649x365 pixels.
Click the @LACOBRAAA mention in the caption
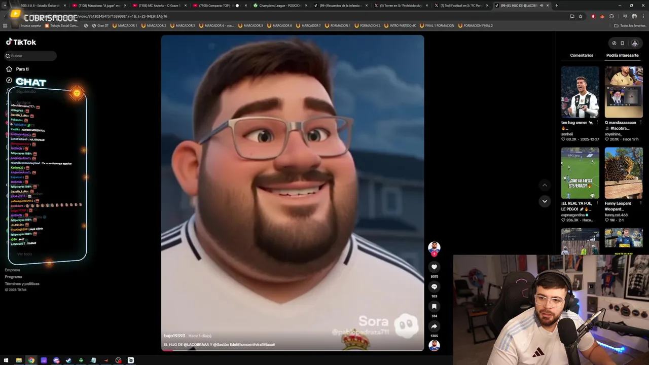pos(197,345)
